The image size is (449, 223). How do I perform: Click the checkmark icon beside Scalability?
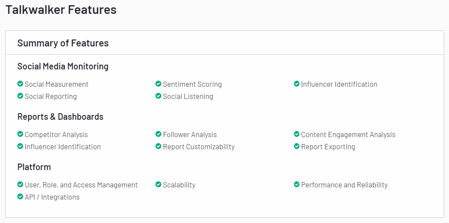[x=158, y=184]
